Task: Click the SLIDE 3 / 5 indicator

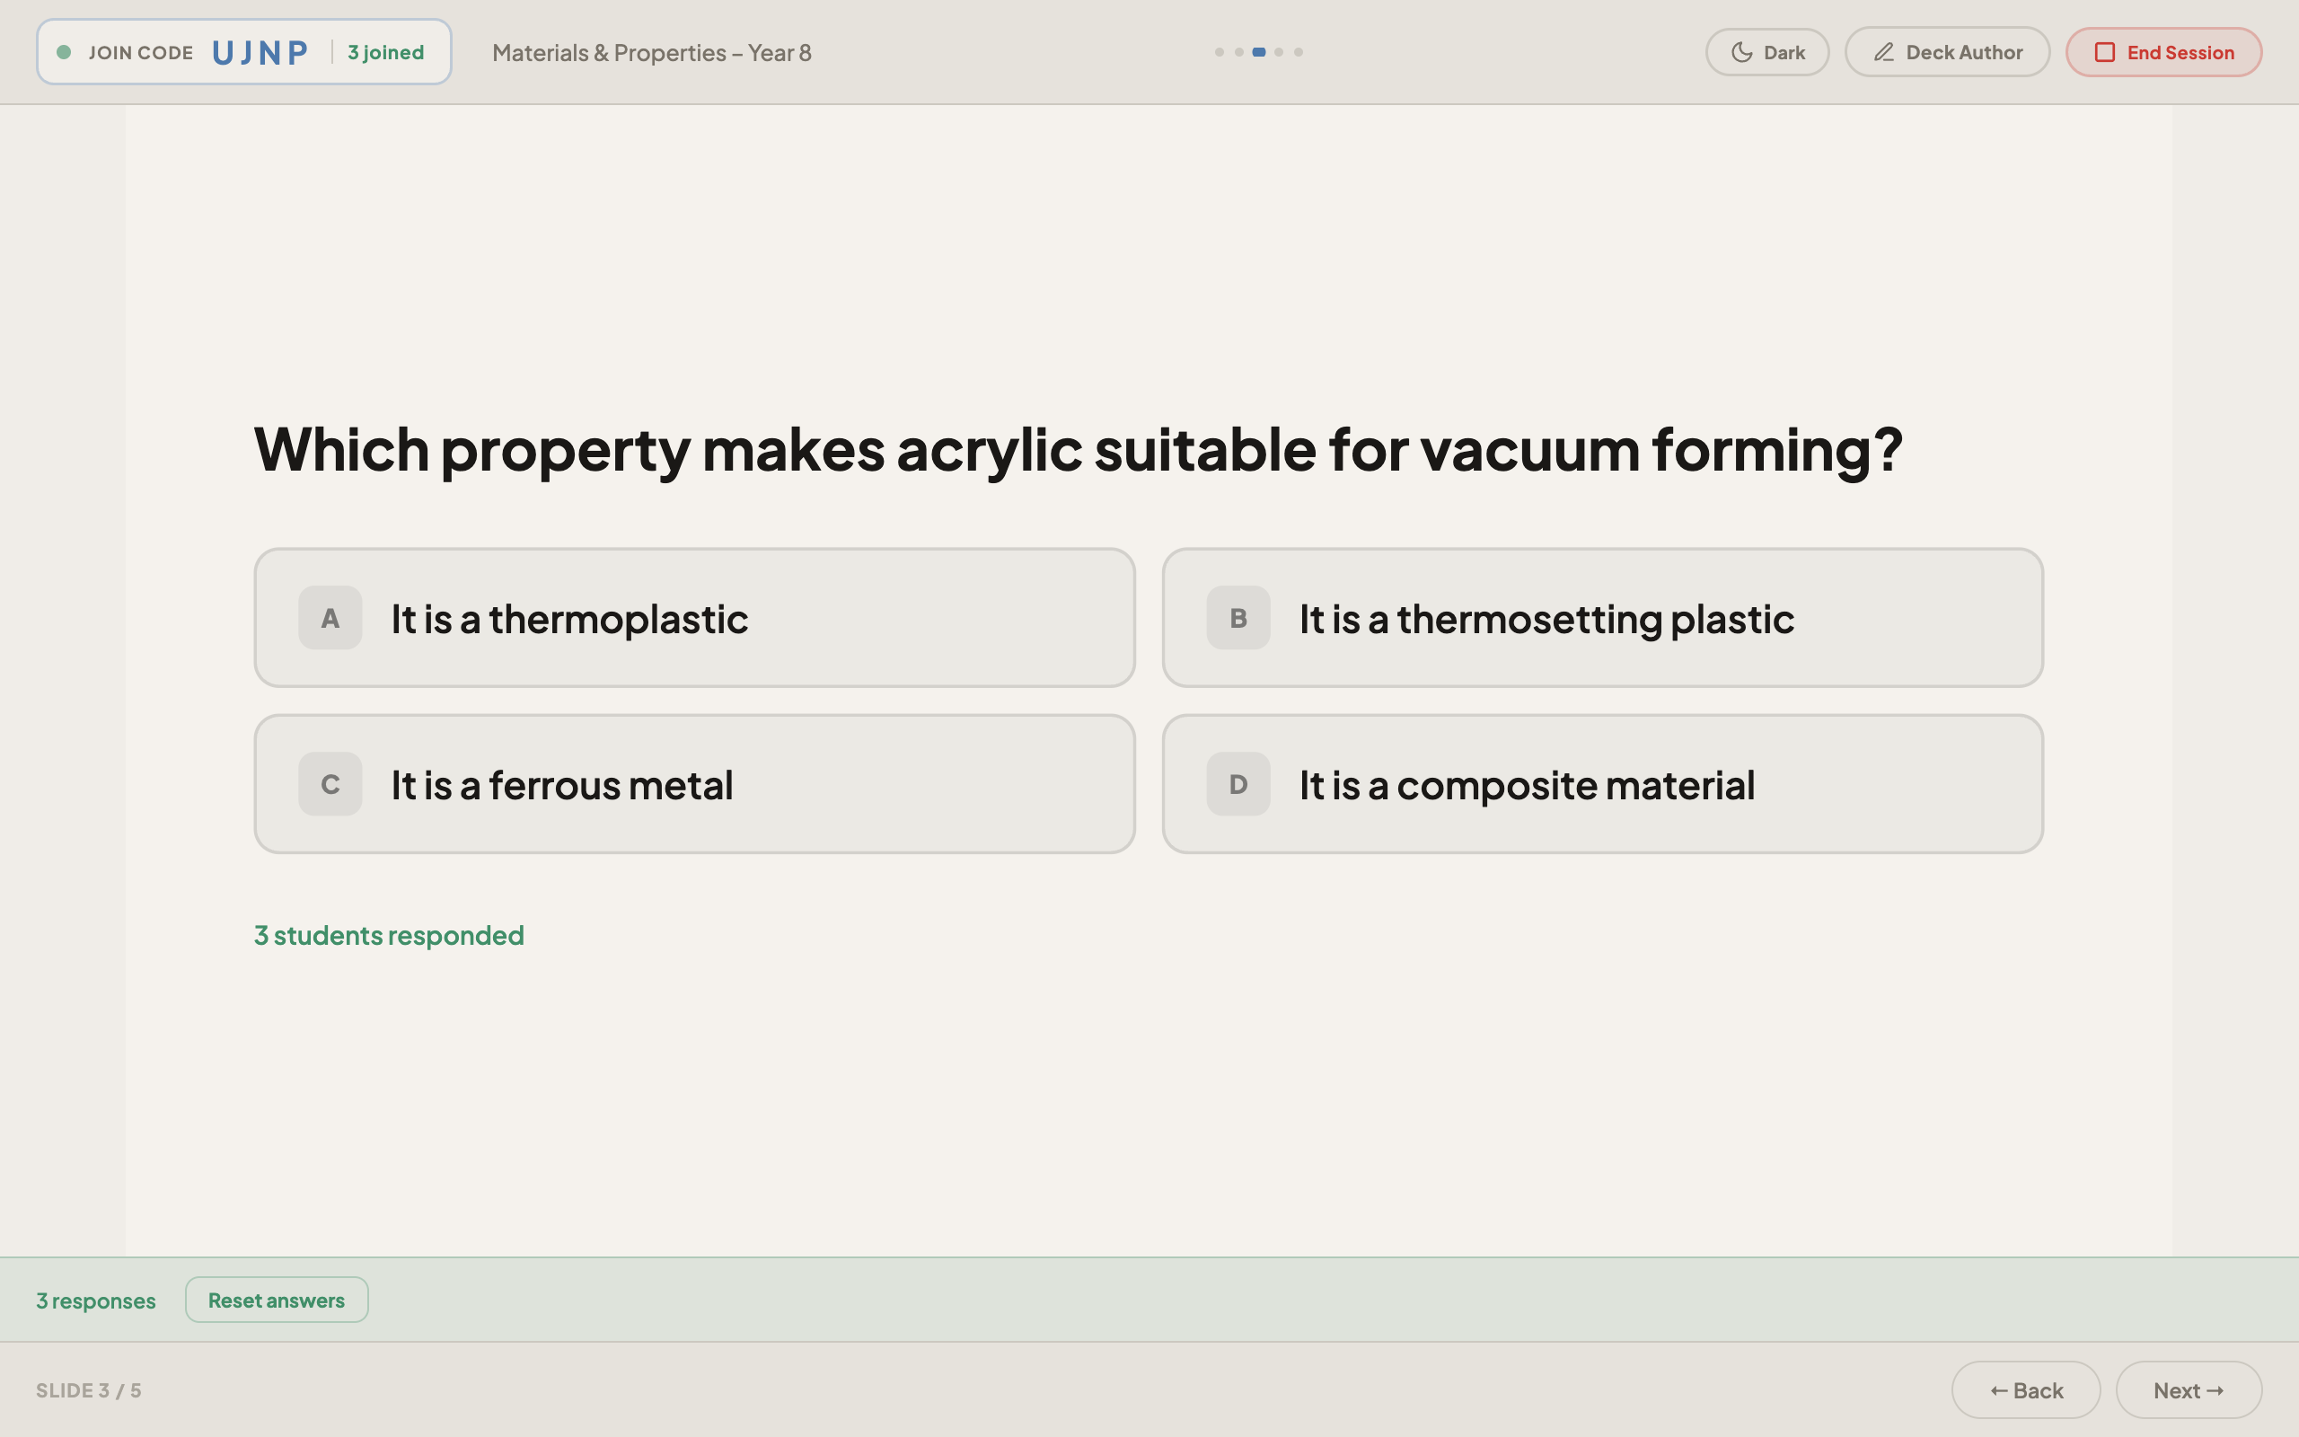Action: [x=88, y=1390]
